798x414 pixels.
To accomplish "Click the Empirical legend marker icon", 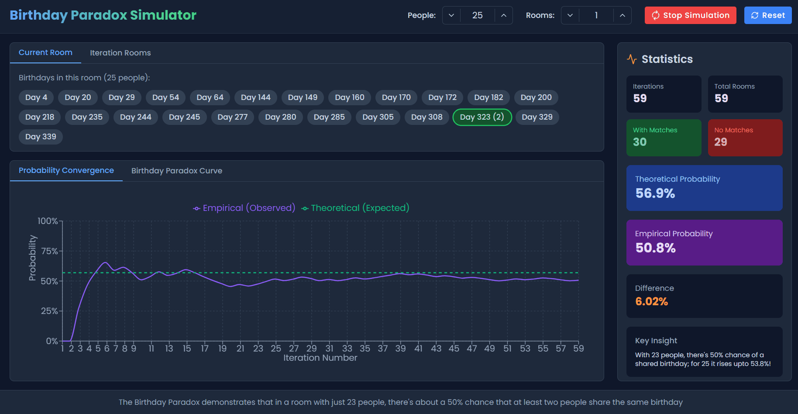I will coord(197,208).
